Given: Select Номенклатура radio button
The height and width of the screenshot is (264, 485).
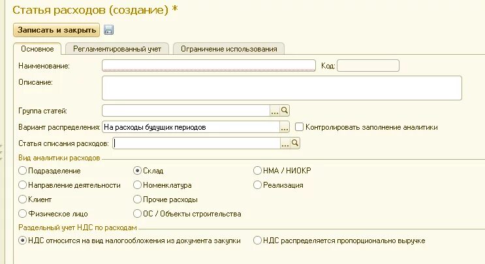Looking at the screenshot, I should (x=137, y=185).
